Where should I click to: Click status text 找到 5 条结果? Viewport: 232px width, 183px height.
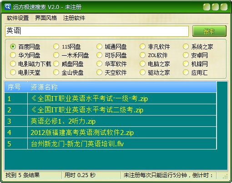tap(23, 175)
